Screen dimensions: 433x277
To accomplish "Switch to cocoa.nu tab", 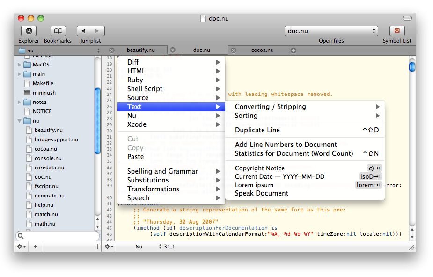I will coord(262,50).
